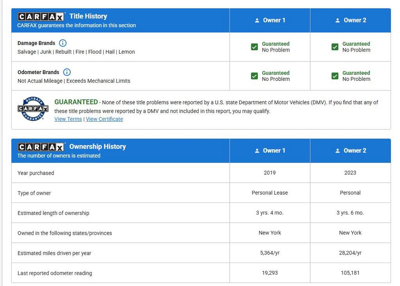The image size is (400, 286).
Task: Select Owner 2 column header in Title History
Action: point(350,20)
